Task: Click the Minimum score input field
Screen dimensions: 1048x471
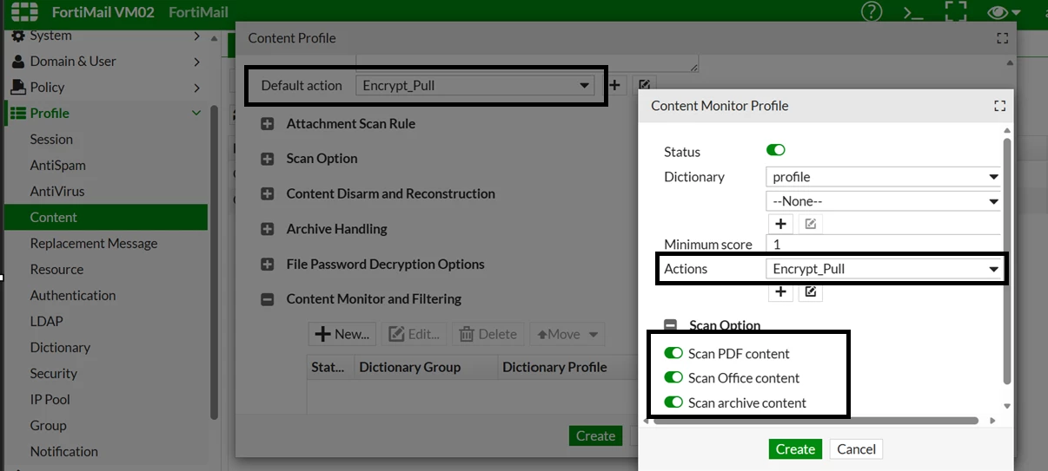Action: (x=885, y=245)
